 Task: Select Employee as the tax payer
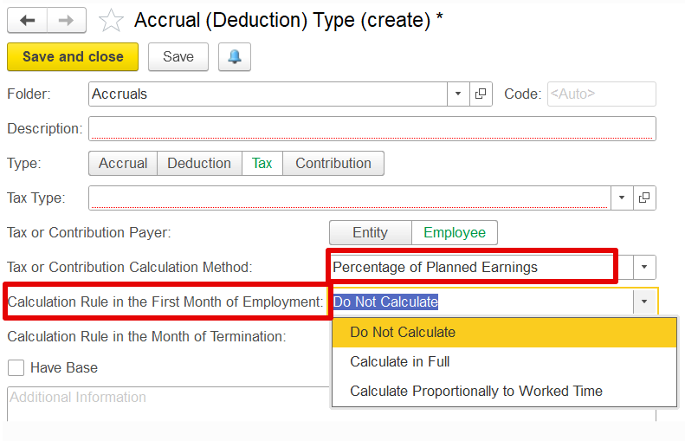[455, 232]
